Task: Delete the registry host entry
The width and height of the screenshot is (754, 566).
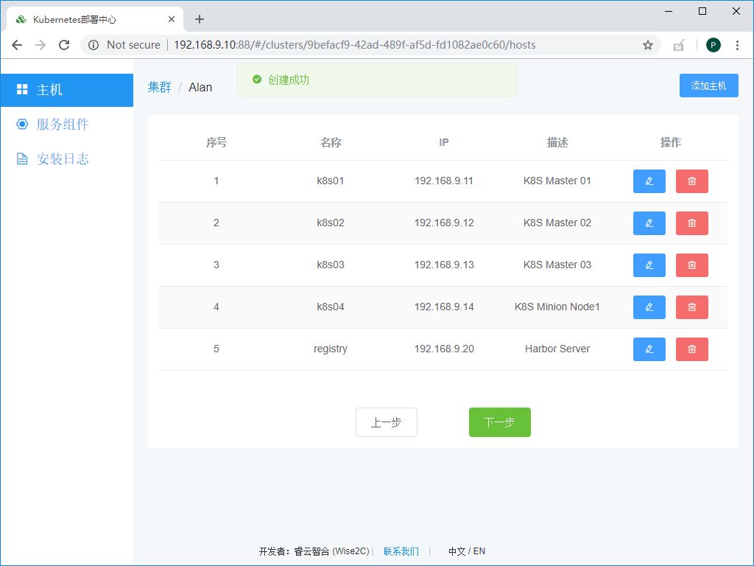Action: click(x=692, y=349)
